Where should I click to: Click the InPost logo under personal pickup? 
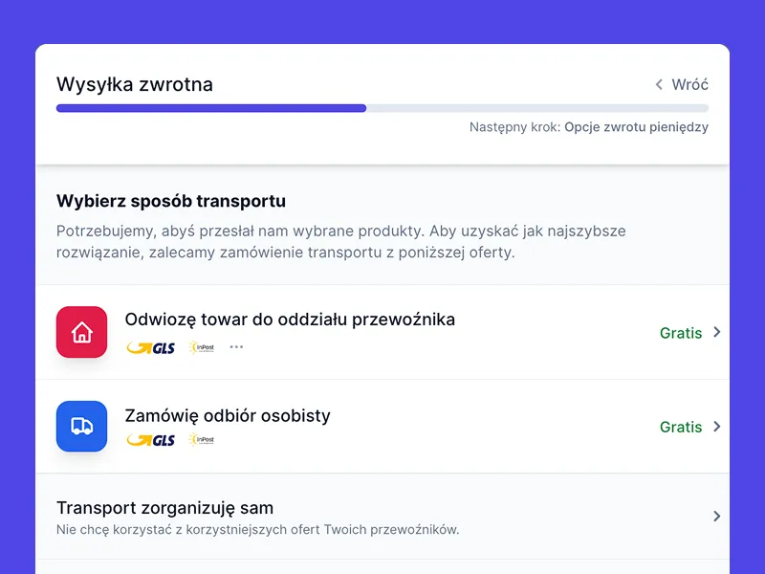tap(201, 442)
